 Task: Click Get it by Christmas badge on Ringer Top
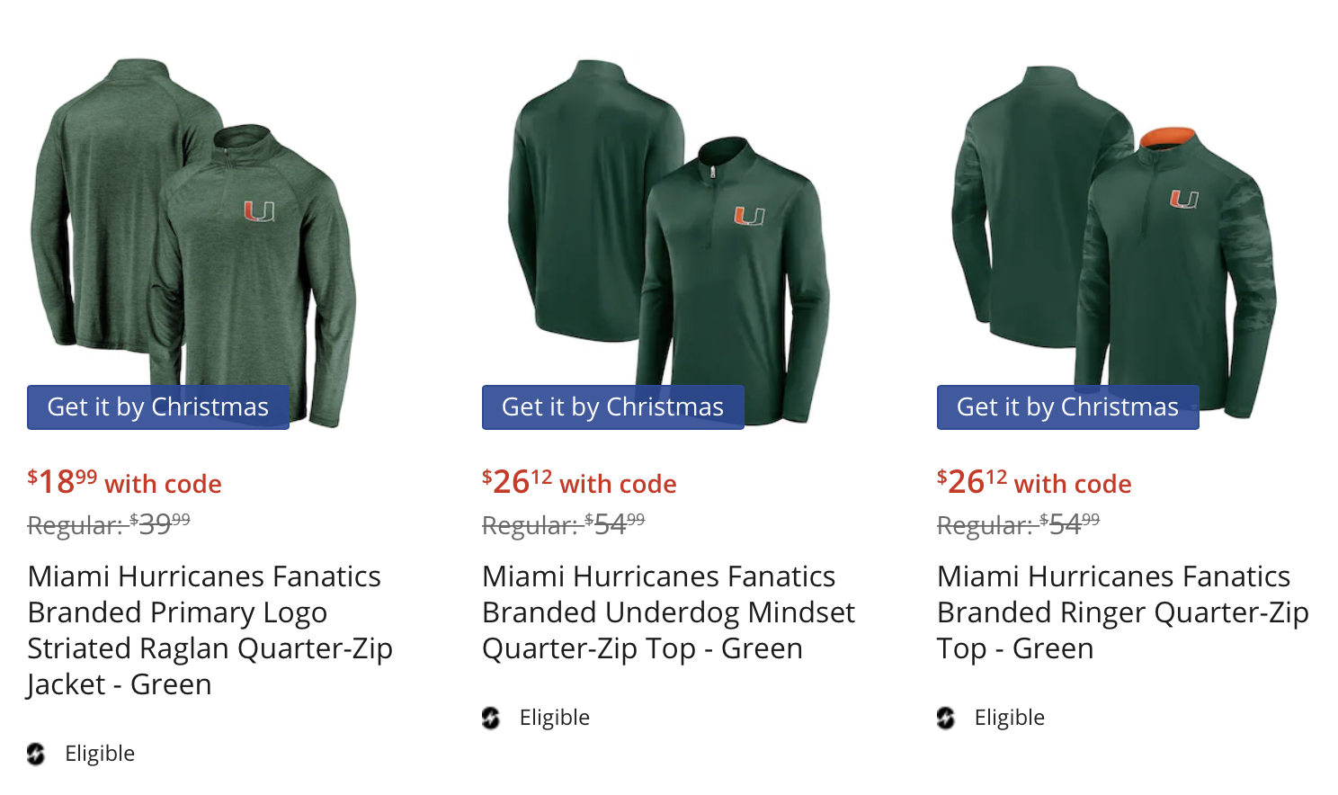coord(1067,407)
